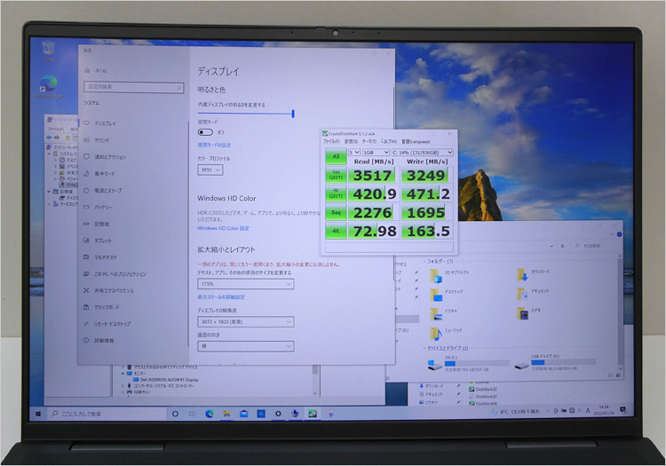The image size is (666, 466).
Task: Open the 3072 × 1920 resolution dropdown
Action: pyautogui.click(x=245, y=322)
